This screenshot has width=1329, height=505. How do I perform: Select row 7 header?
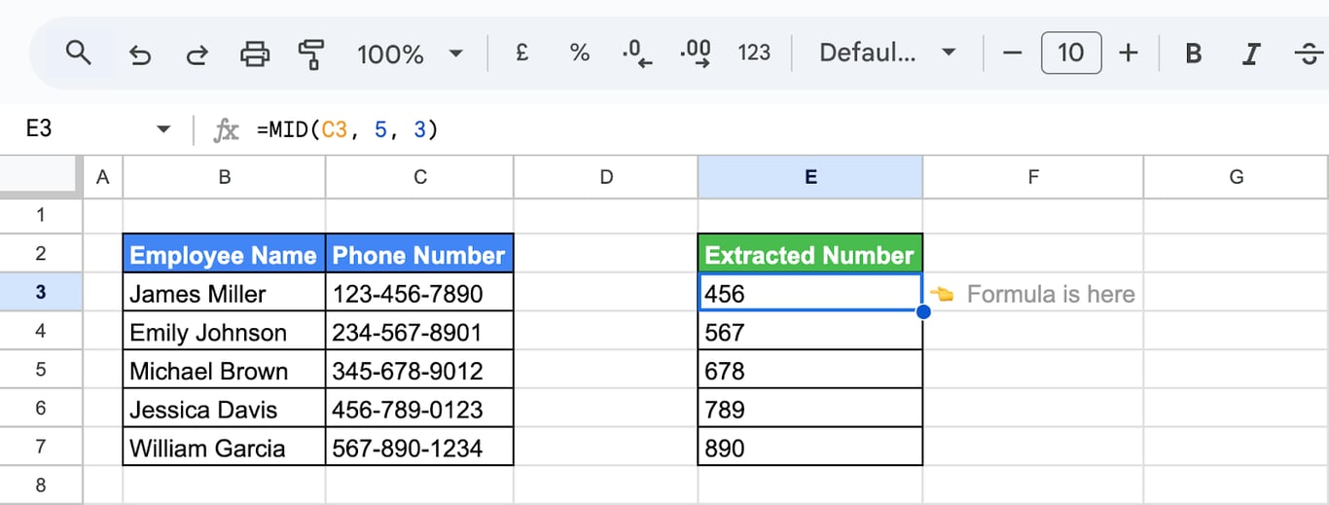(40, 448)
